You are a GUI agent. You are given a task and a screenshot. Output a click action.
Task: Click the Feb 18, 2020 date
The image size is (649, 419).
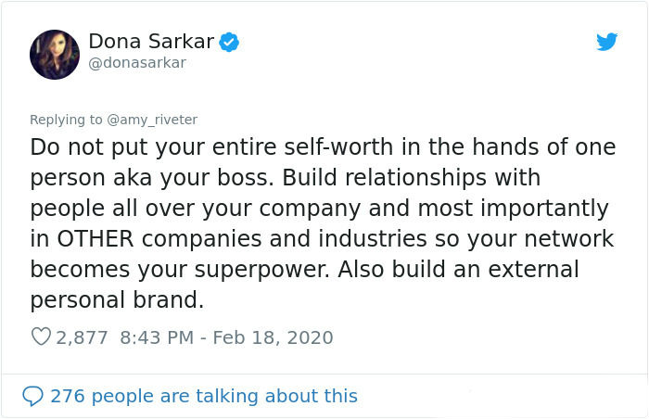coord(273,337)
